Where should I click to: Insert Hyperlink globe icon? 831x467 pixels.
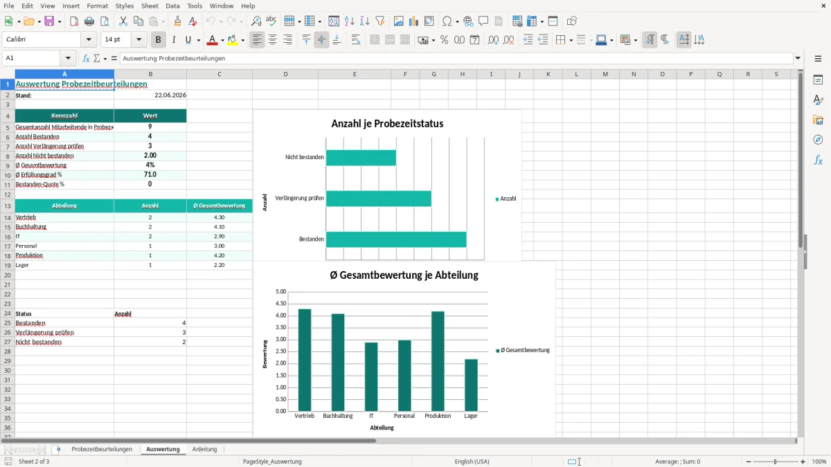click(468, 21)
